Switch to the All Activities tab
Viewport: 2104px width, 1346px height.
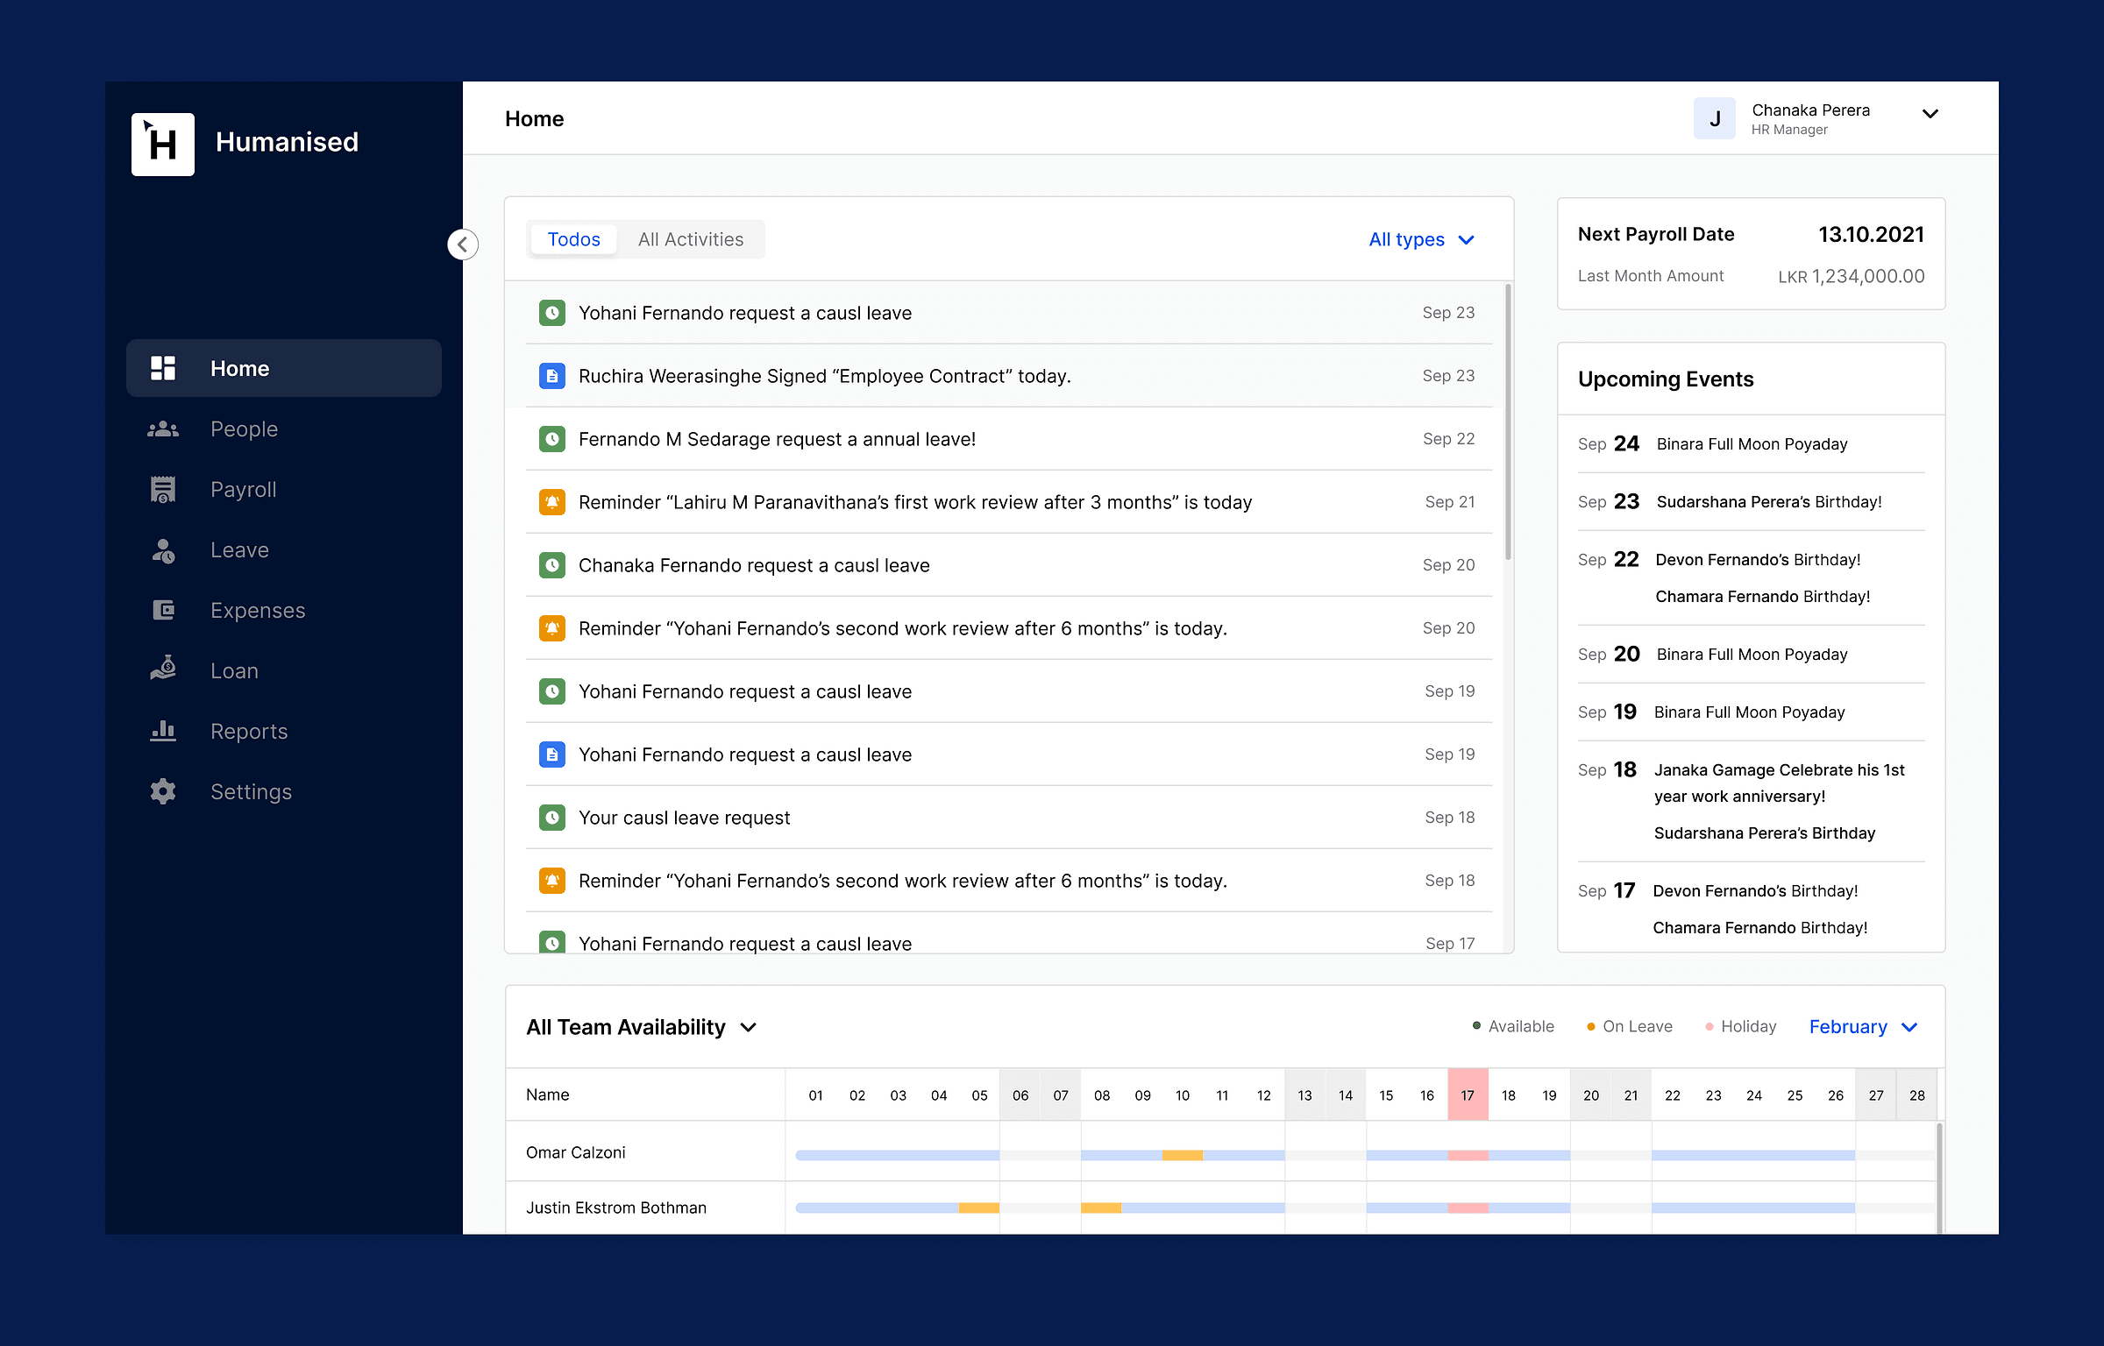691,239
